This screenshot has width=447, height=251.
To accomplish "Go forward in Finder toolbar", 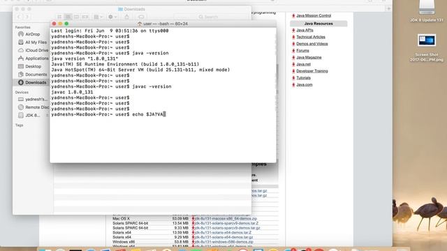I will click(x=27, y=17).
